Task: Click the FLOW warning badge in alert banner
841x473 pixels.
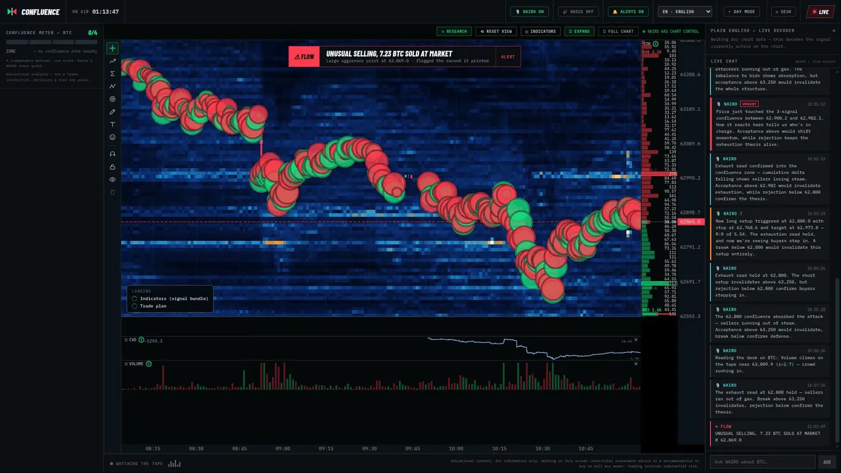Action: 304,56
